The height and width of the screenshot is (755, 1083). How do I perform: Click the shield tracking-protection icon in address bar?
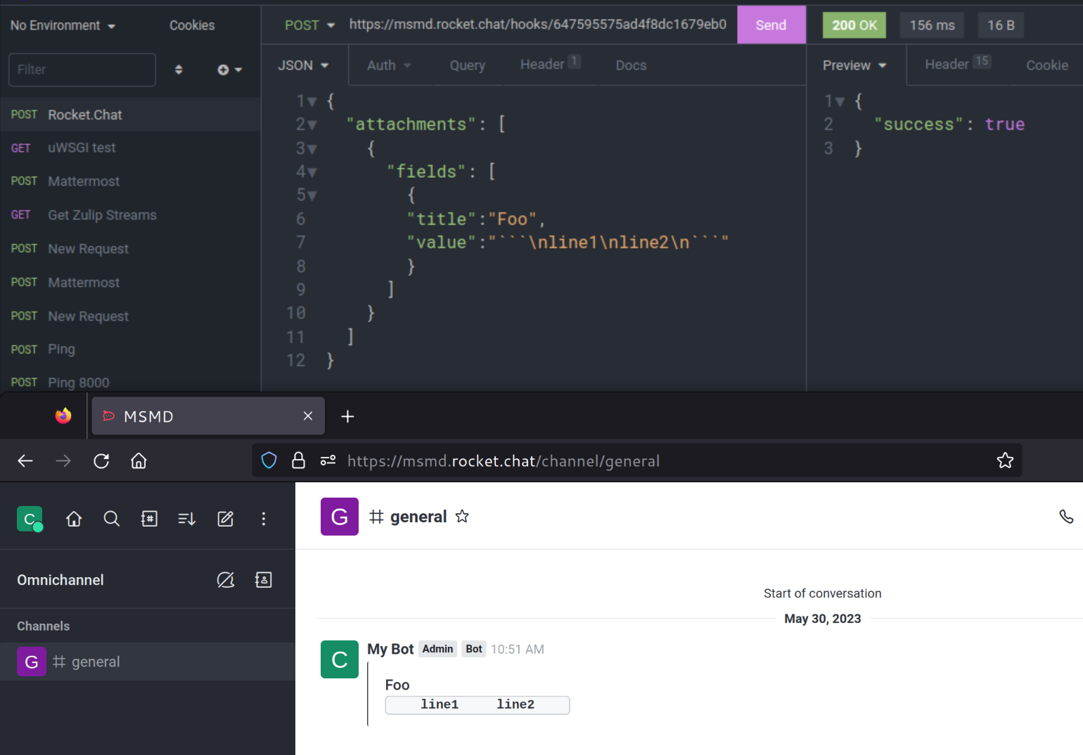click(x=269, y=460)
